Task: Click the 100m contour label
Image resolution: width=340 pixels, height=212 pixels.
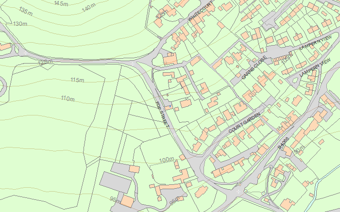Action: [x=167, y=160]
